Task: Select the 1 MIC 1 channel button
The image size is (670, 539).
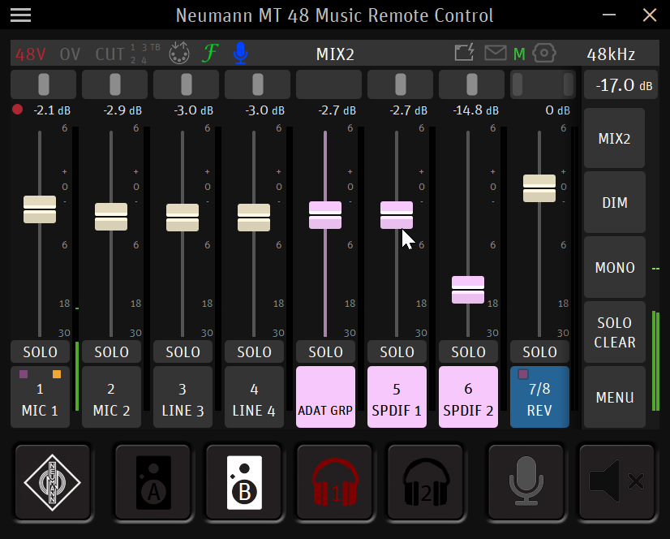Action: [x=41, y=397]
